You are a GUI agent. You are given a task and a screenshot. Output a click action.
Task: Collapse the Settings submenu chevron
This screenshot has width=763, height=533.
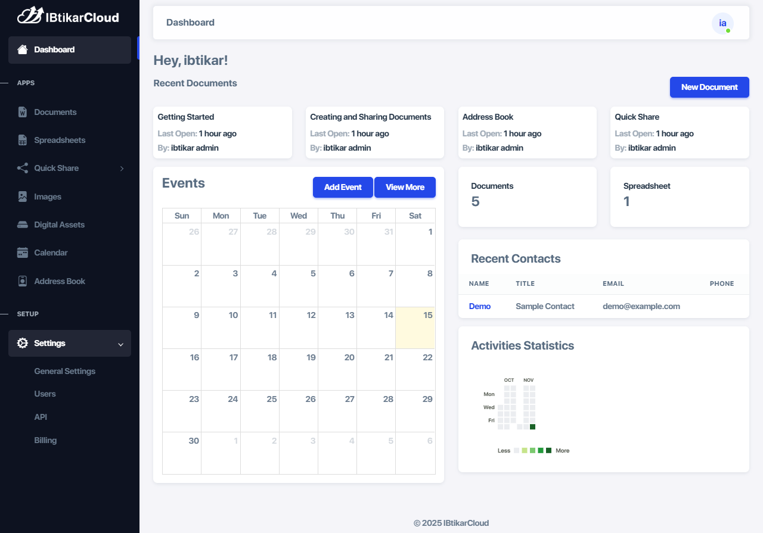tap(120, 343)
